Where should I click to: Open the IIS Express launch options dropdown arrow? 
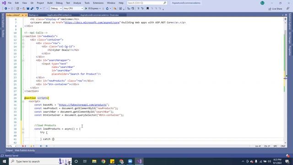point(100,9)
